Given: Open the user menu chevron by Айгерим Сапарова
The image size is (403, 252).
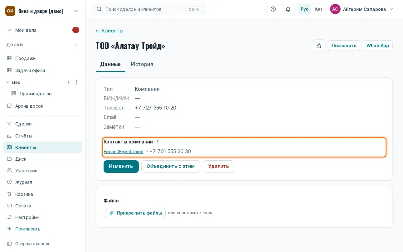Looking at the screenshot, I should click(391, 9).
